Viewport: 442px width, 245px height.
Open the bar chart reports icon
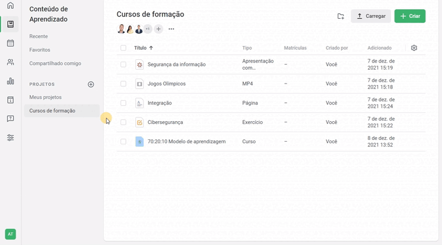pos(10,81)
